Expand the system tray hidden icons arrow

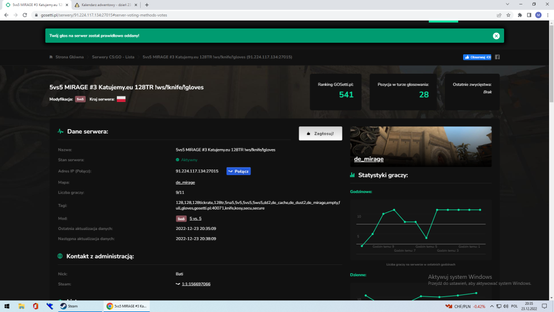pyautogui.click(x=491, y=306)
